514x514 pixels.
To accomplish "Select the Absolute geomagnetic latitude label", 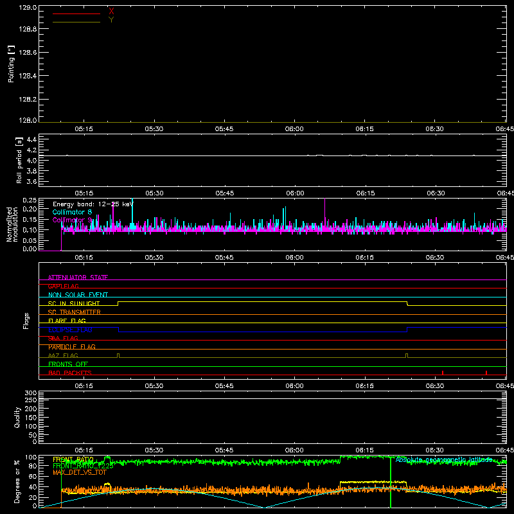I will [x=444, y=459].
